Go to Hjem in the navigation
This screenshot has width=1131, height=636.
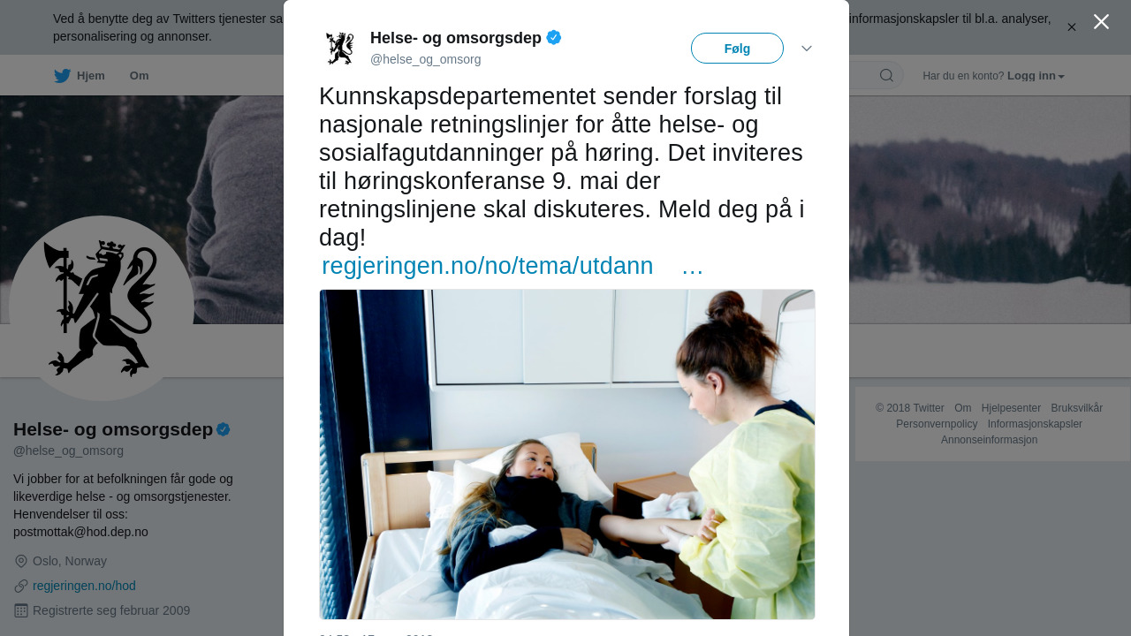pos(91,76)
